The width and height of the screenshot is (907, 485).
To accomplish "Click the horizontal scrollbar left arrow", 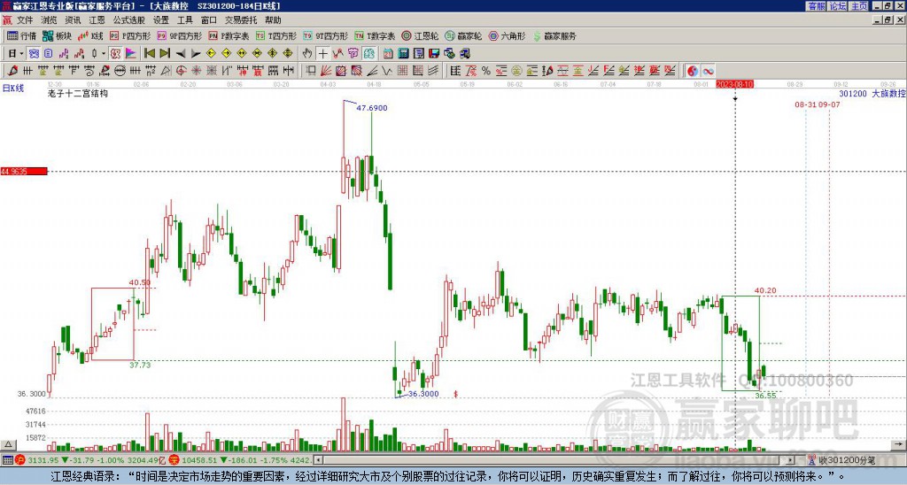I will pos(318,460).
